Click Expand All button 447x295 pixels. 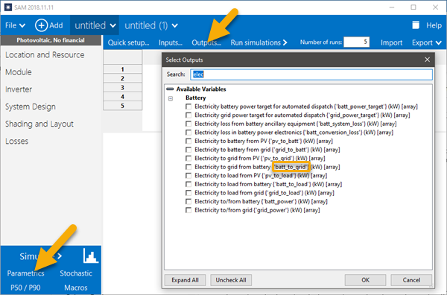185,280
